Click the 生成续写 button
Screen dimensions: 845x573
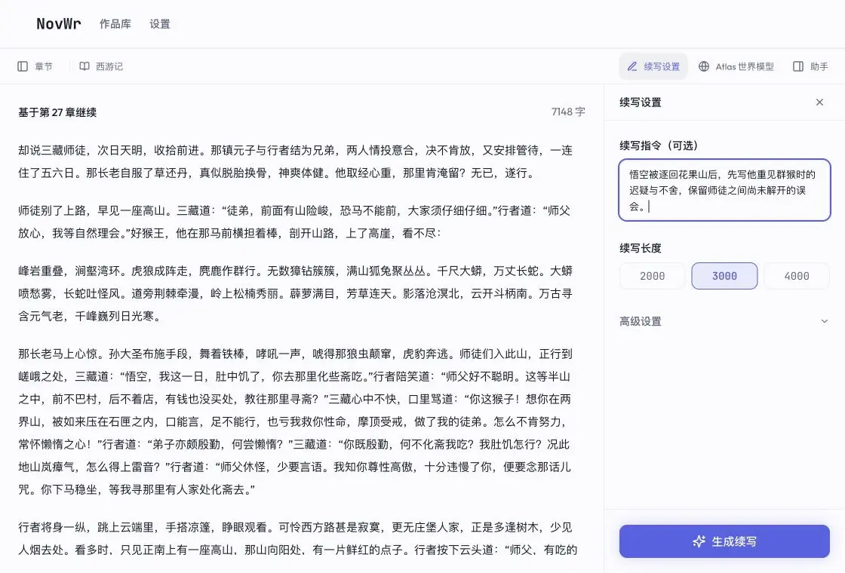(x=724, y=541)
